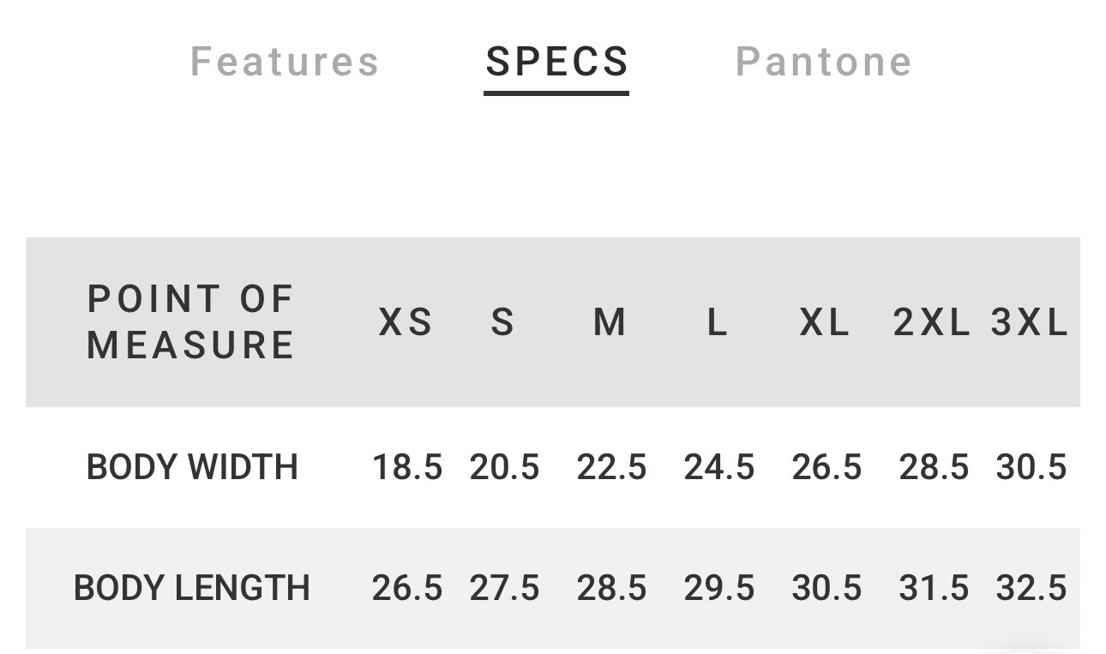Select the S size column header
1106x654 pixels.
point(503,323)
